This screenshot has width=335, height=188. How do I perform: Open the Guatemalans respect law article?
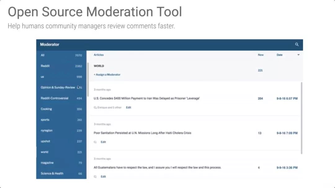pyautogui.click(x=158, y=168)
